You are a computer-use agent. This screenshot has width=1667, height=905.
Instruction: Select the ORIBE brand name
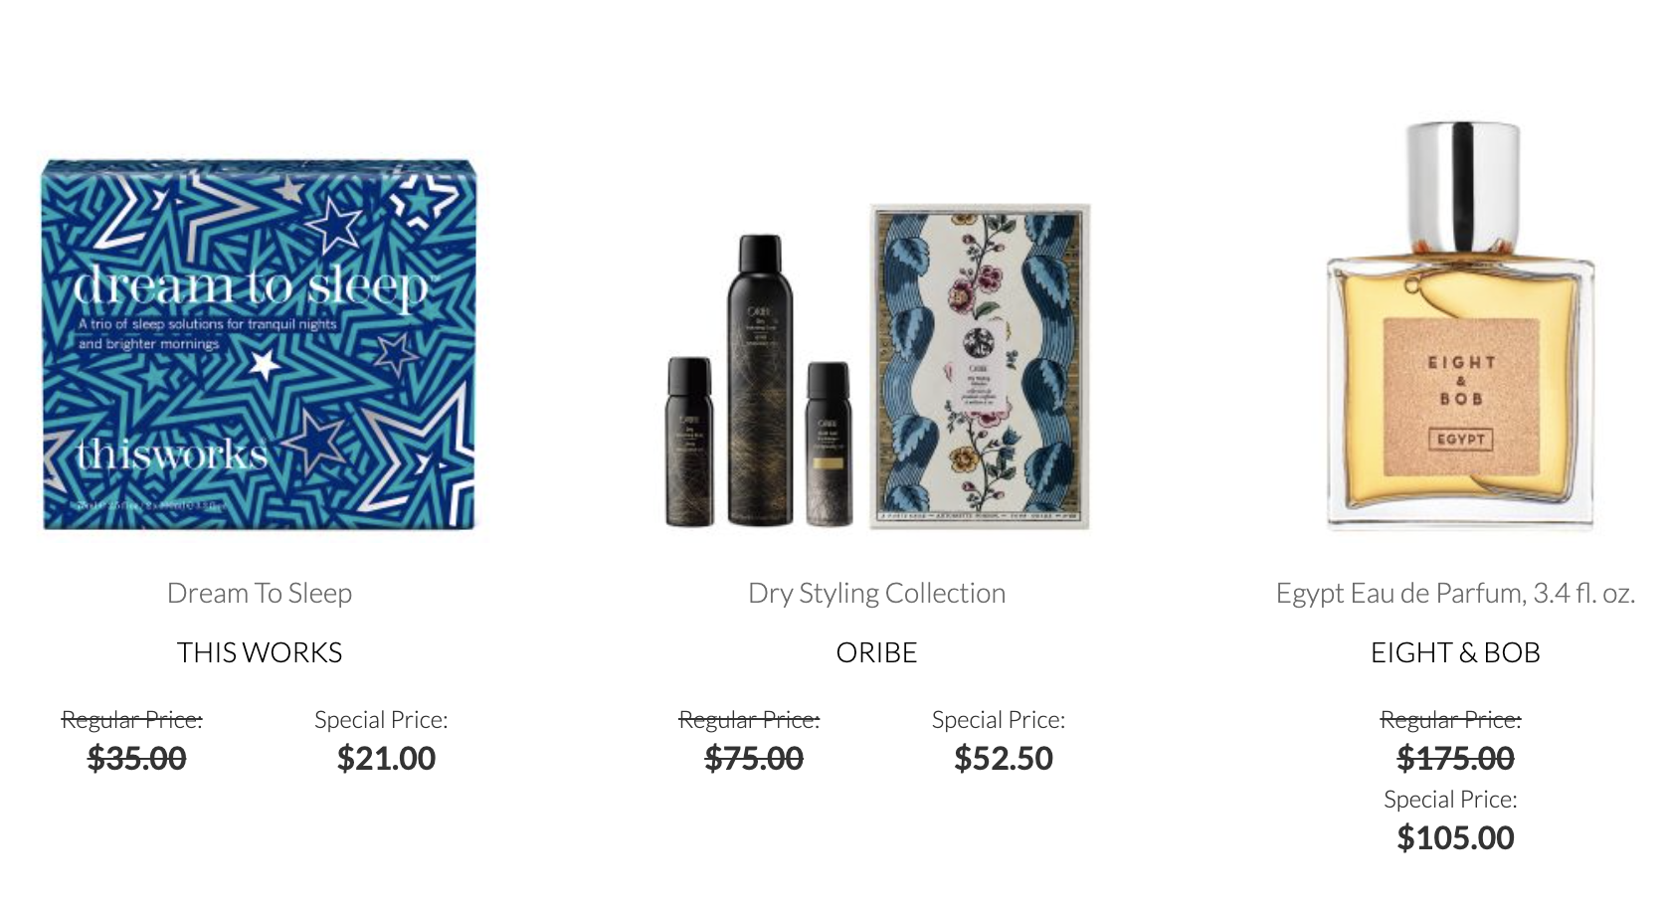876,652
